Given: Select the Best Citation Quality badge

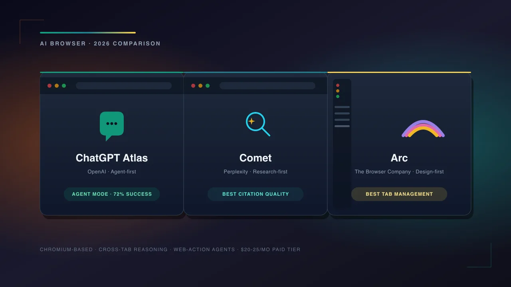Looking at the screenshot, I should (x=255, y=194).
